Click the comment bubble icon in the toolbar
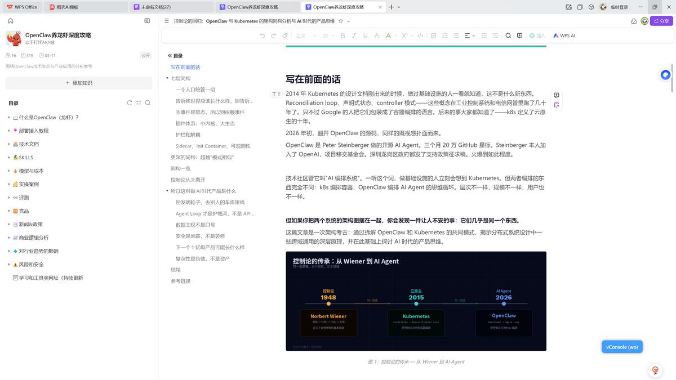Viewport: 676px width, 380px height. click(519, 35)
